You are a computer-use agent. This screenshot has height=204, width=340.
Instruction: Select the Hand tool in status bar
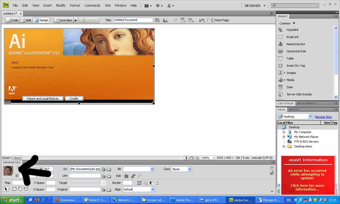coord(192,158)
